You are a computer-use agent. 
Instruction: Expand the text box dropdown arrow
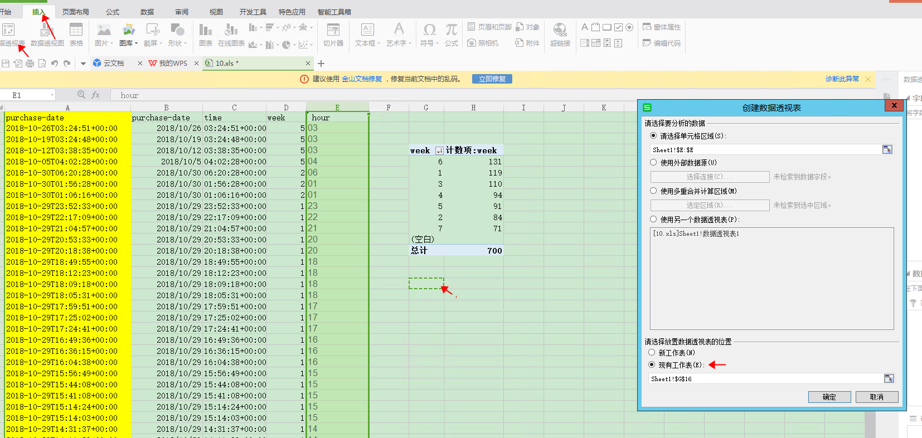coord(378,43)
